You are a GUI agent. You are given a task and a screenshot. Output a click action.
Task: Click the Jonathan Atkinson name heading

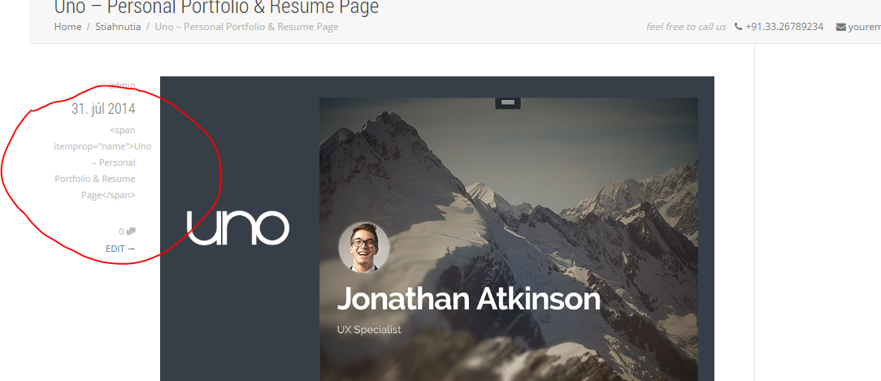(x=468, y=299)
